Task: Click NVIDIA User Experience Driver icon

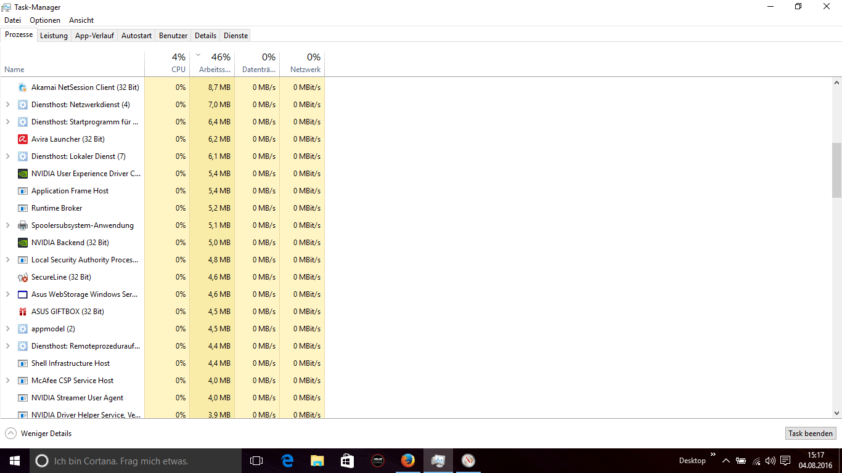Action: 23,174
